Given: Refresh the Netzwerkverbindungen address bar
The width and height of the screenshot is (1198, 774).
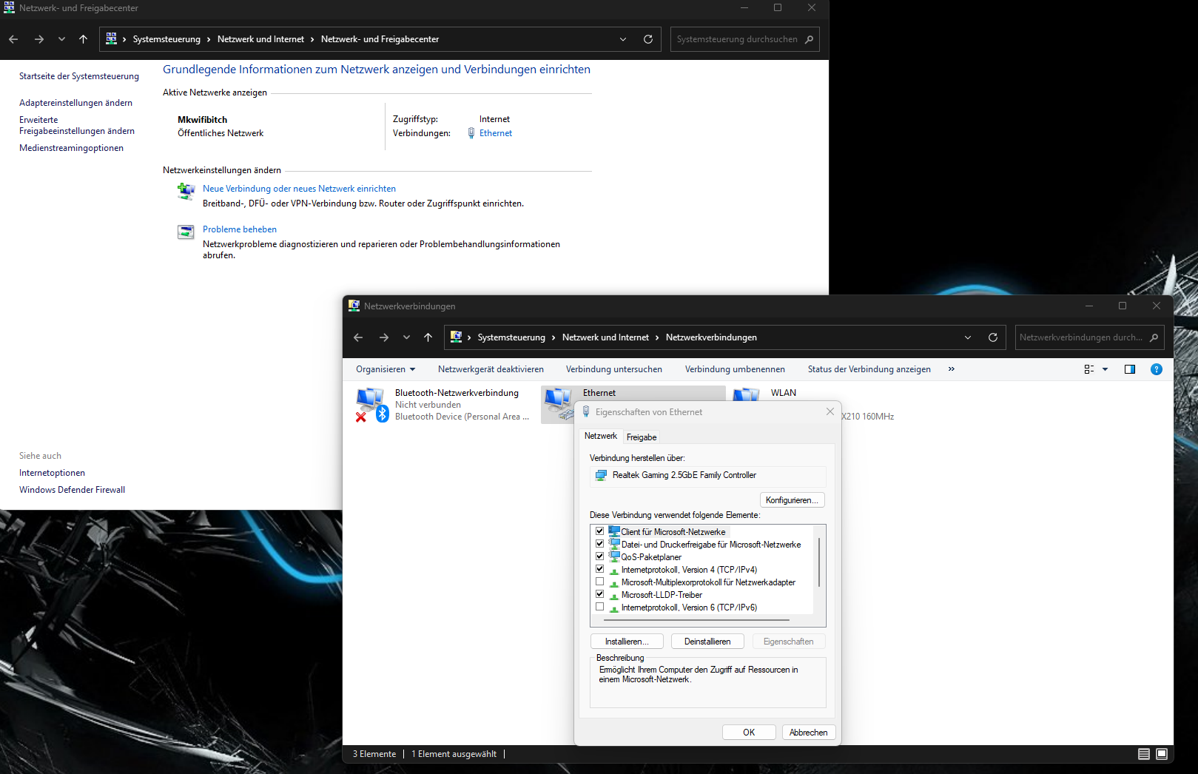Looking at the screenshot, I should click(993, 337).
